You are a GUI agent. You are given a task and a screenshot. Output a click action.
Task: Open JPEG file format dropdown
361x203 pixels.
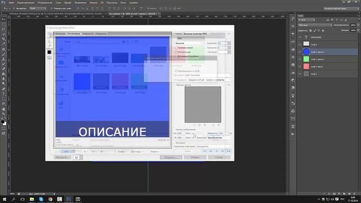point(190,38)
